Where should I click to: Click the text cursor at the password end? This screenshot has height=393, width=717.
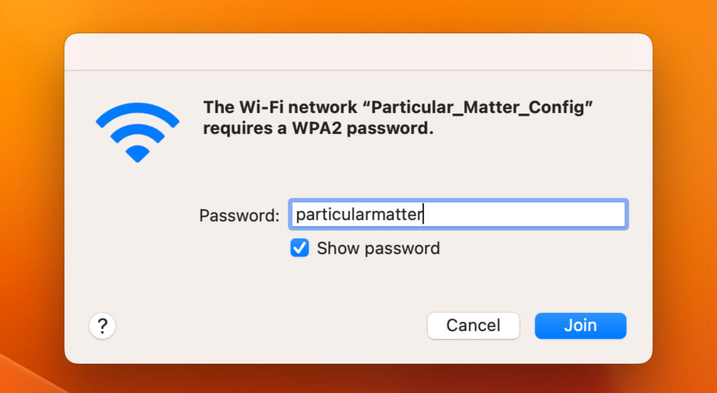click(x=424, y=214)
